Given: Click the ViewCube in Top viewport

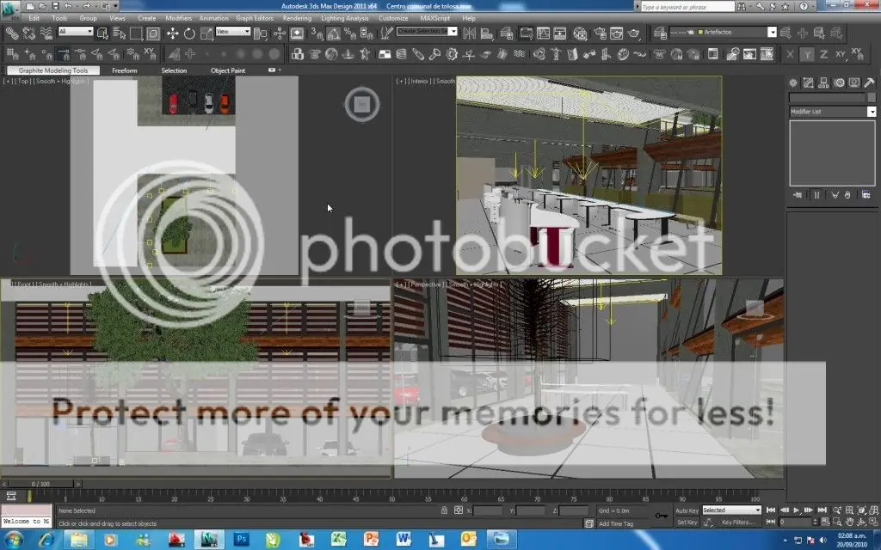Looking at the screenshot, I should pos(361,105).
